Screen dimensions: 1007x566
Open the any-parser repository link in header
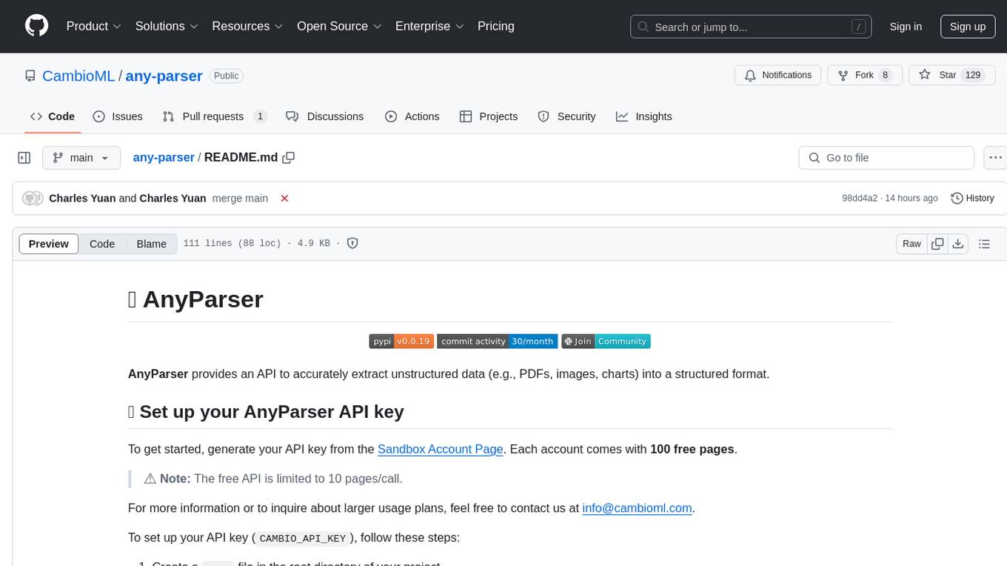click(164, 76)
